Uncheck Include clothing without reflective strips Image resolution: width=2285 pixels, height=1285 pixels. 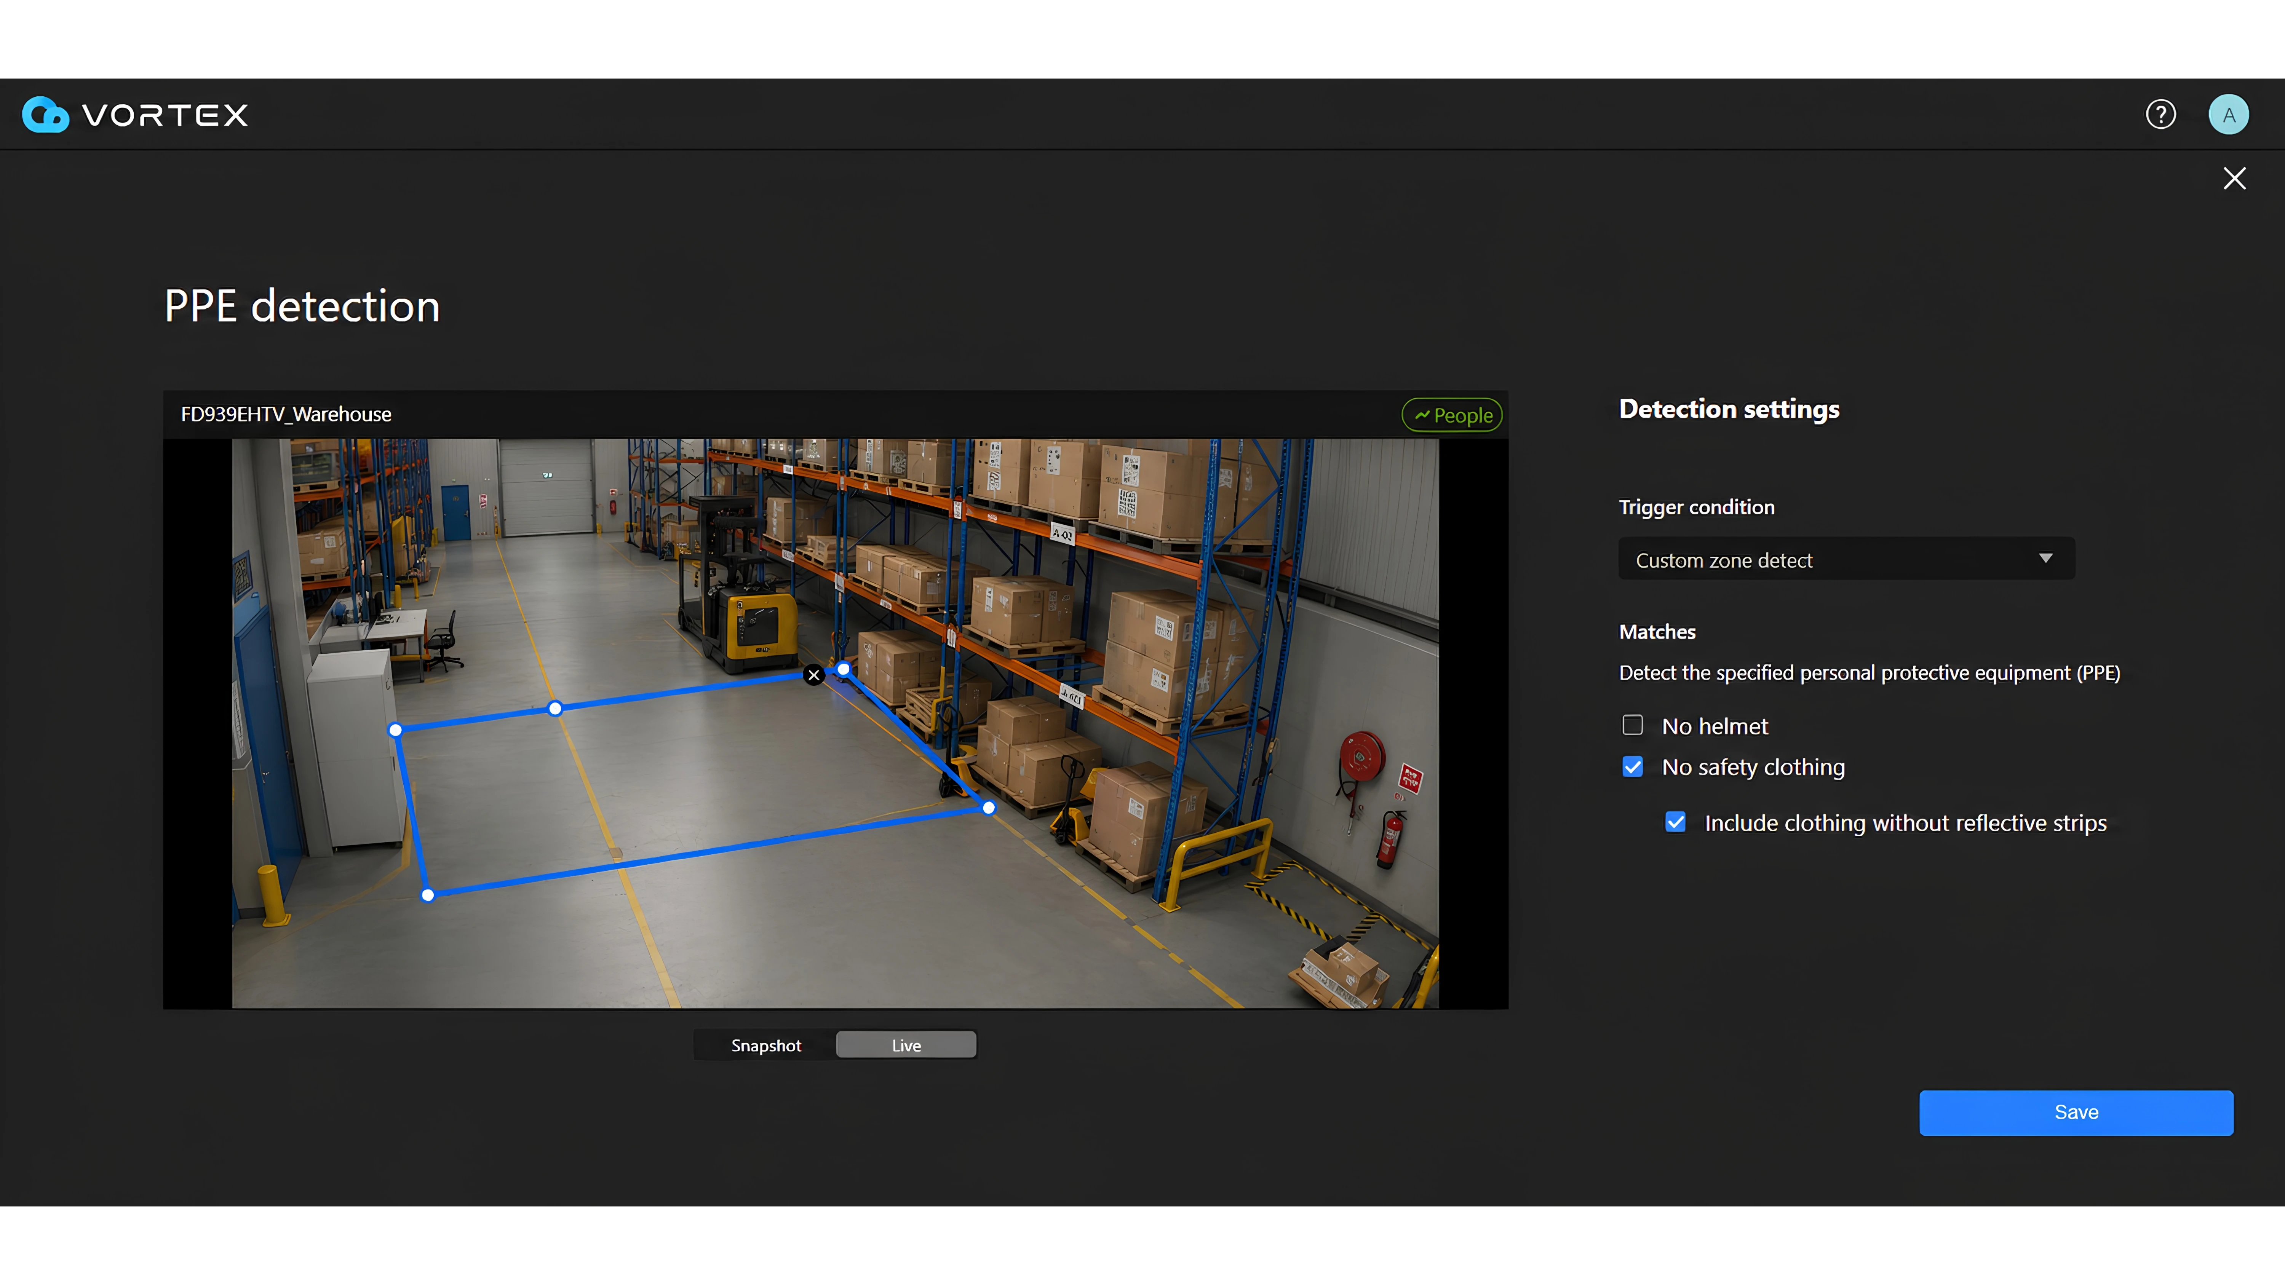(x=1676, y=822)
